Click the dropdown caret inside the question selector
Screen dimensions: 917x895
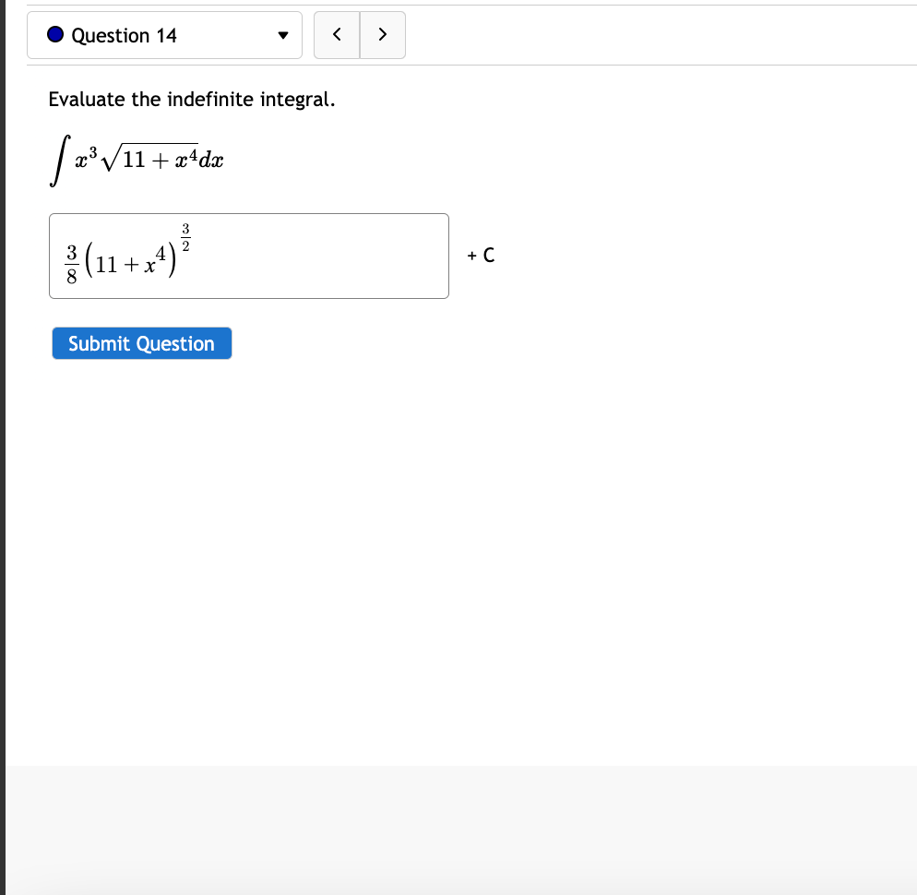[283, 35]
